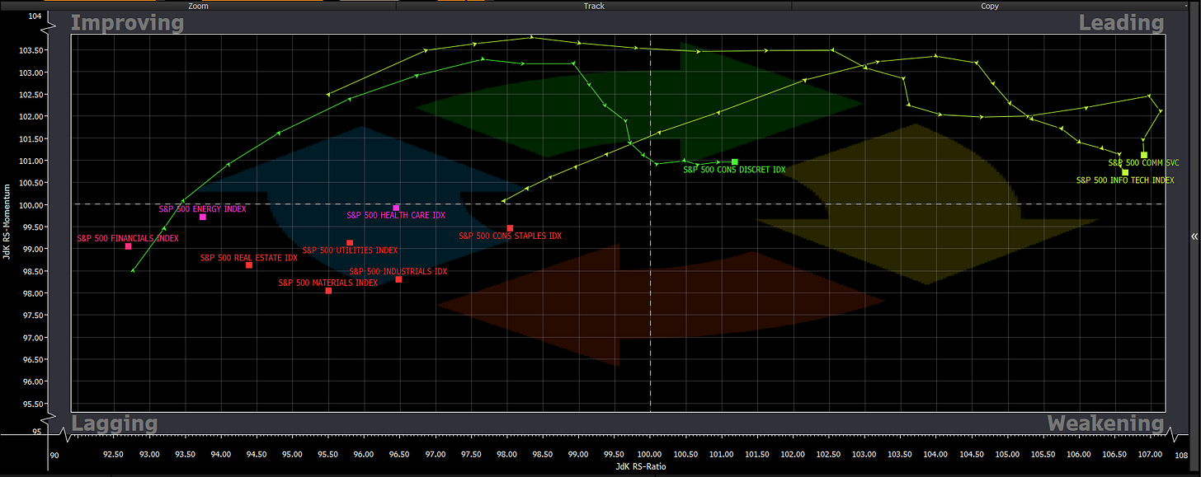The height and width of the screenshot is (477, 1201).
Task: Select the S&P 500 Financials Index marker
Action: [x=129, y=246]
